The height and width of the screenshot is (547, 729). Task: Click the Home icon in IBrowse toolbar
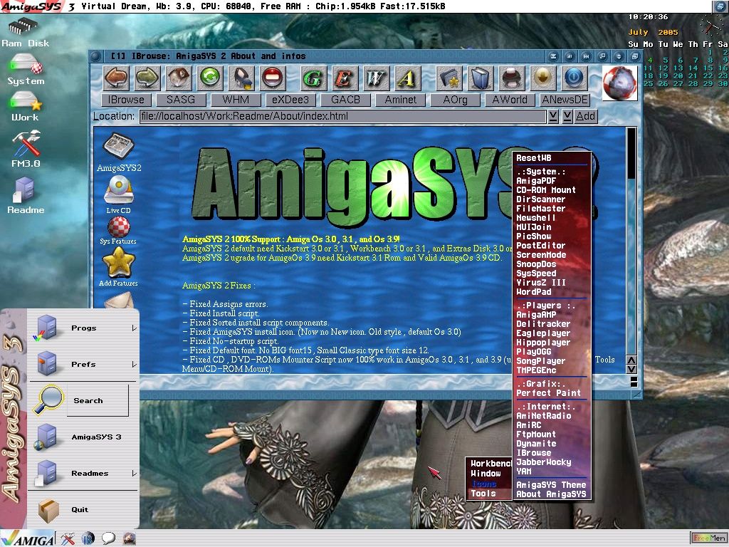click(179, 77)
